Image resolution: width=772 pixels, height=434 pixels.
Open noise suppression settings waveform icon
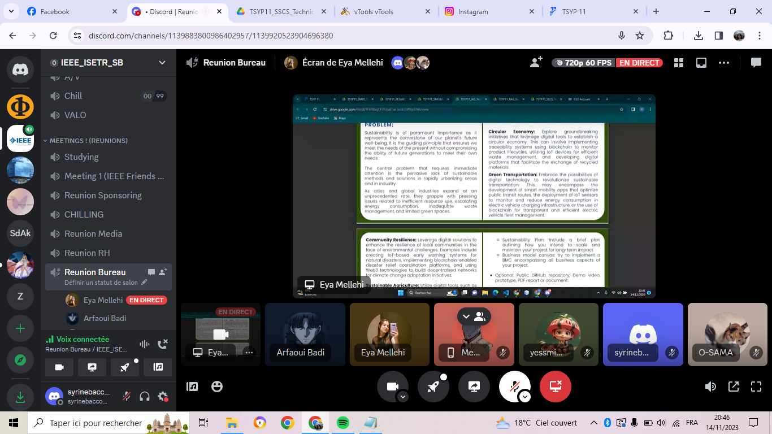point(145,344)
